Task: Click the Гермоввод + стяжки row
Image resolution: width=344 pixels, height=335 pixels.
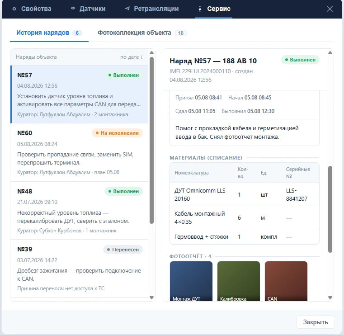Action: tap(245, 237)
